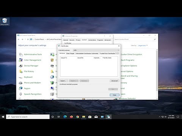Click Credential Manager safe icon
This screenshot has height=136, width=182.
pos(52,60)
